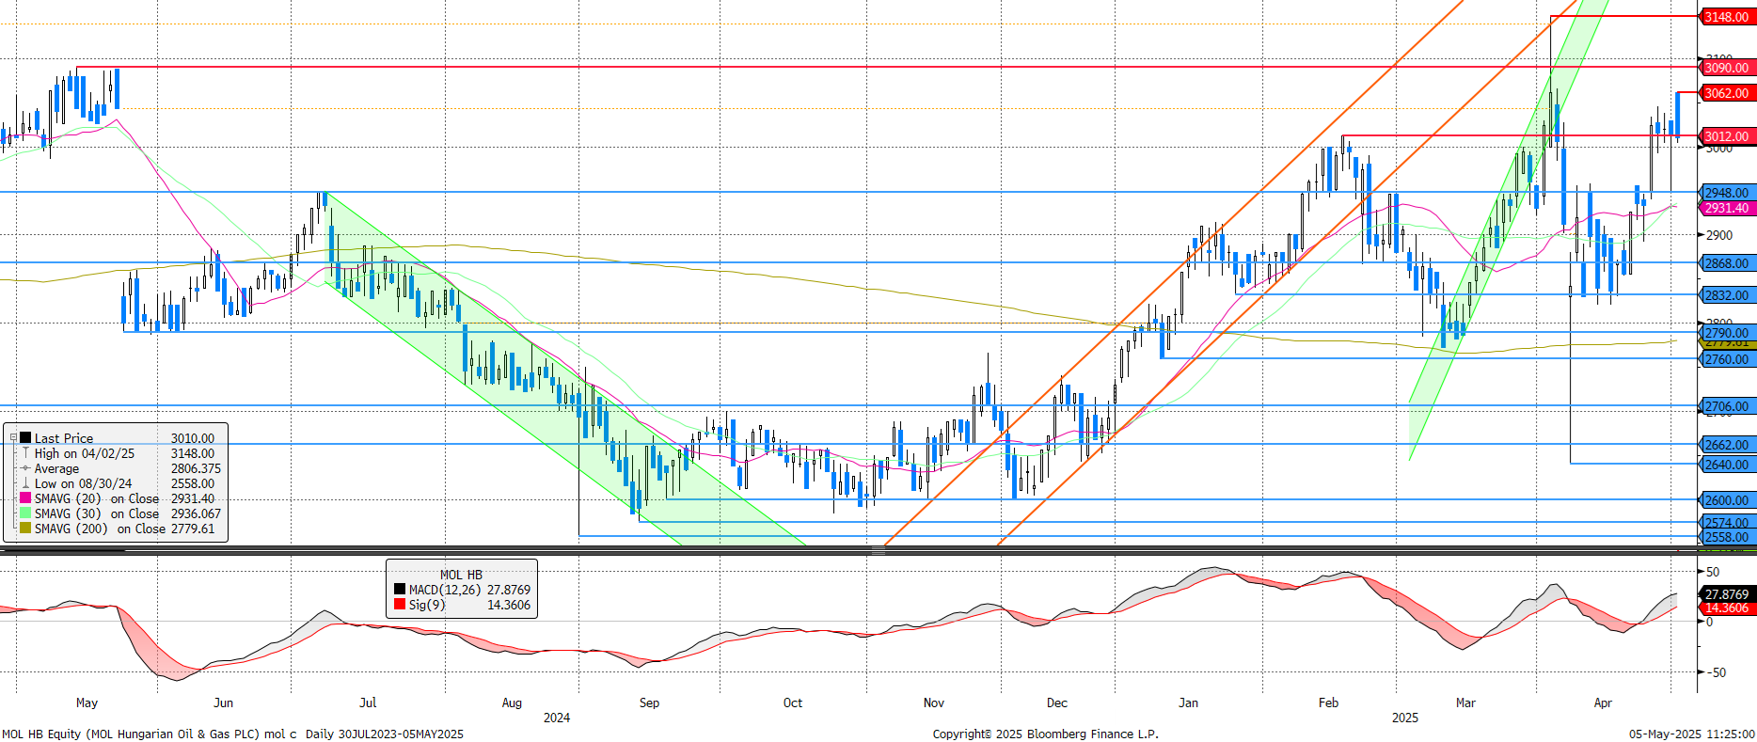Image resolution: width=1757 pixels, height=742 pixels.
Task: Click the 2868.00 blue price label
Action: point(1727,263)
